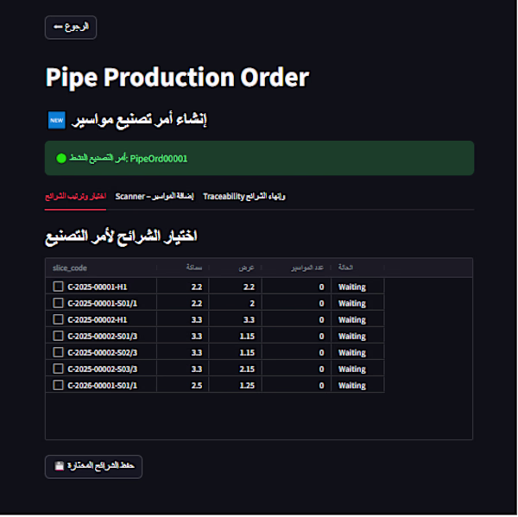The height and width of the screenshot is (517, 518).
Task: Save selected slices with bottom button
Action: pos(93,466)
